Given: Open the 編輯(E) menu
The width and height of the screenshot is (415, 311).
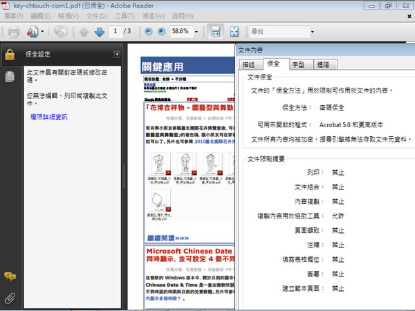Looking at the screenshot, I should (x=40, y=16).
